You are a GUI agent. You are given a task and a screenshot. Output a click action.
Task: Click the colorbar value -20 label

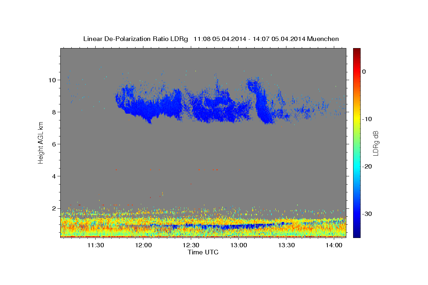[367, 166]
